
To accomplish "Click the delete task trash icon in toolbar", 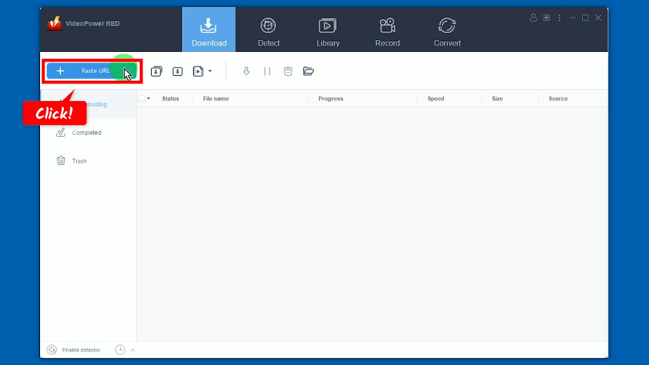I will tap(288, 71).
